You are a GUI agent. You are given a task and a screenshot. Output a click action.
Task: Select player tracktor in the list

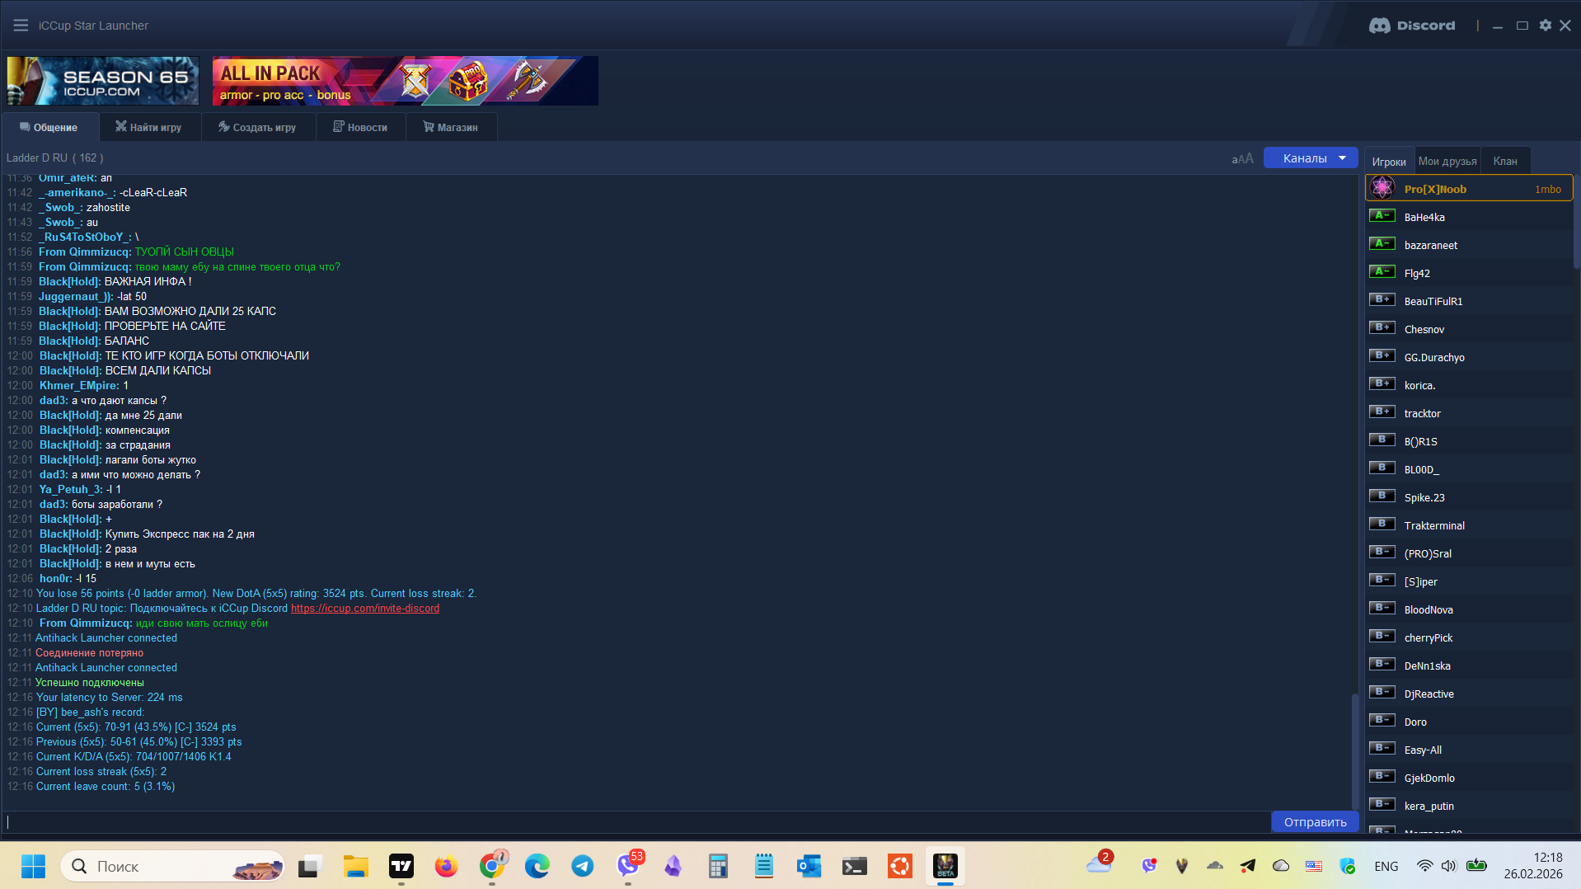coord(1469,413)
